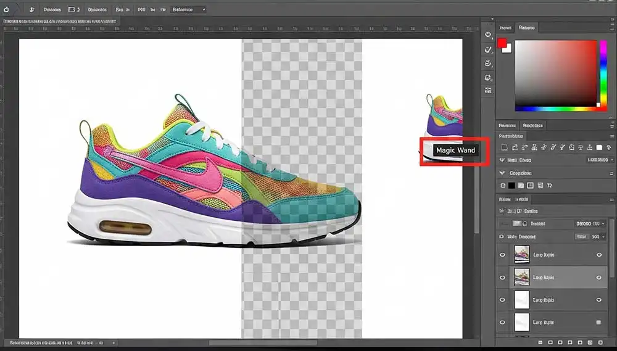
Task: Switch to the second tab in the middle panel group
Action: pyautogui.click(x=533, y=125)
